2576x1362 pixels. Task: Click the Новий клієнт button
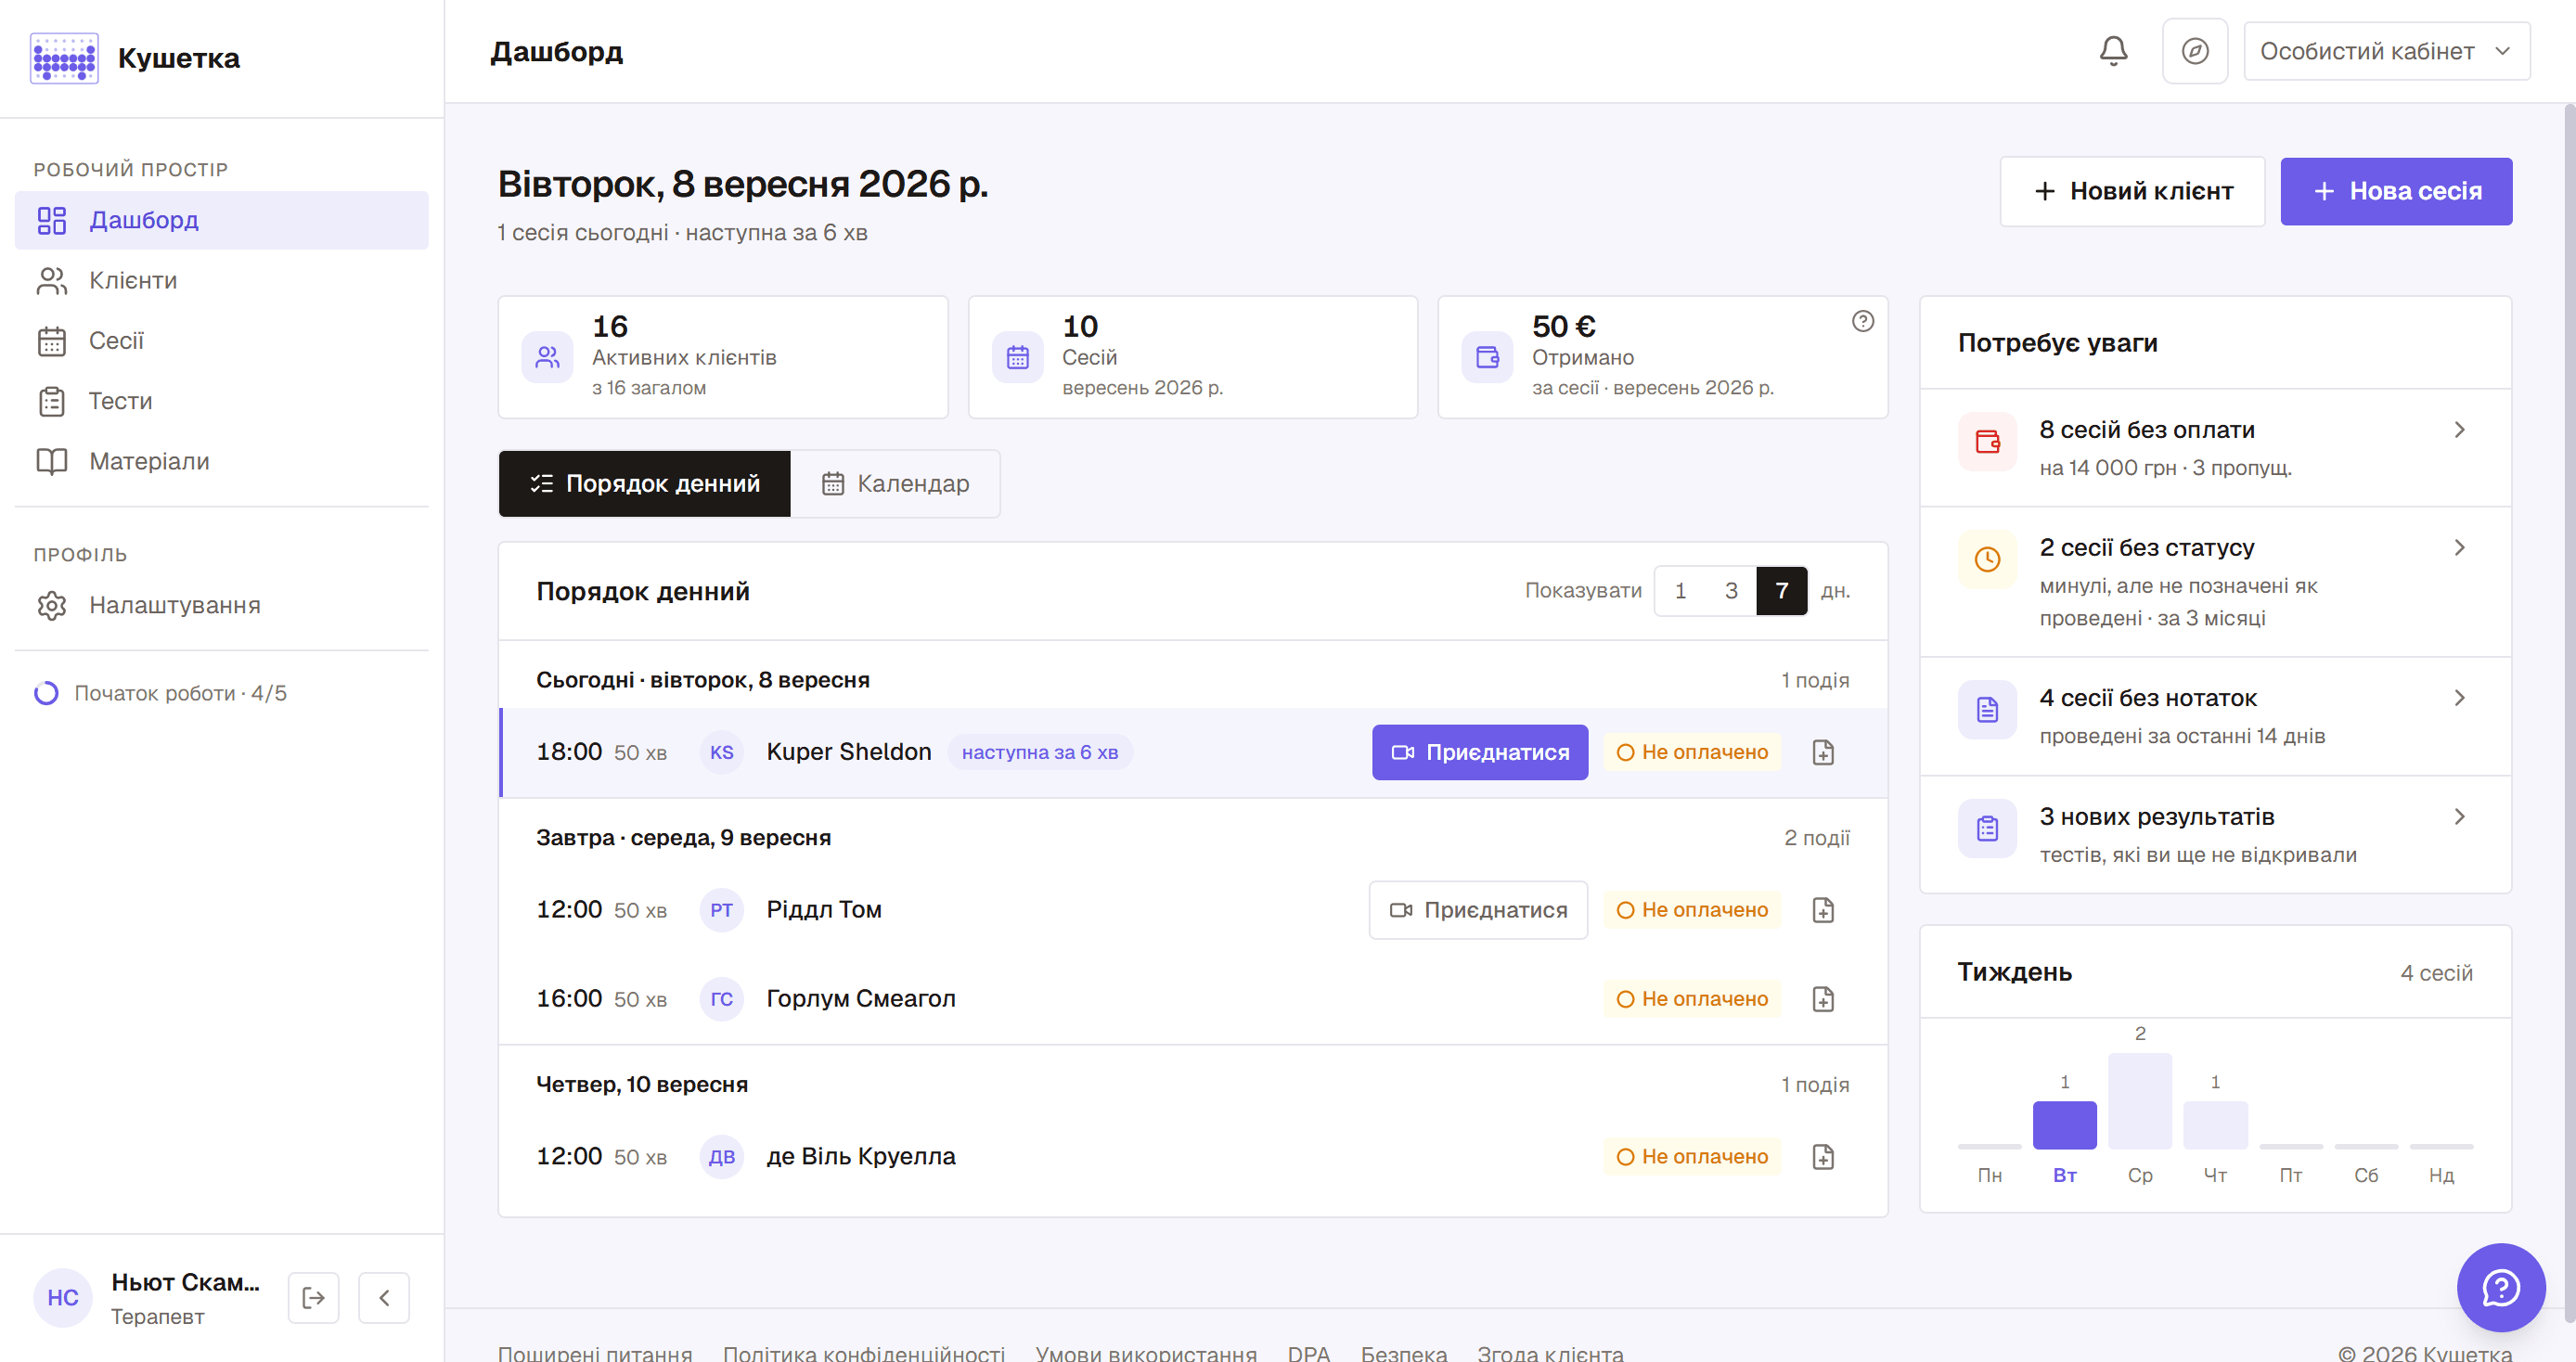coord(2132,191)
